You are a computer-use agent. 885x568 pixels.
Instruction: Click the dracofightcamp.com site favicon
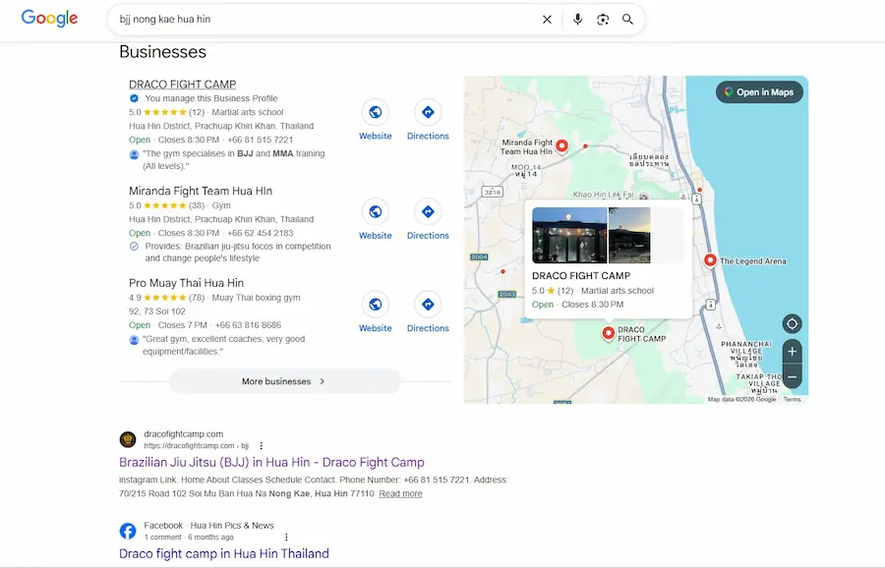pos(128,439)
